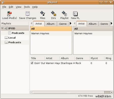Switch to Album tab in left pane

point(50,24)
